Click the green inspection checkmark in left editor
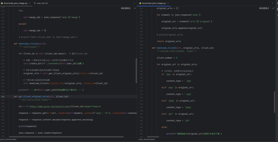 click(135, 8)
